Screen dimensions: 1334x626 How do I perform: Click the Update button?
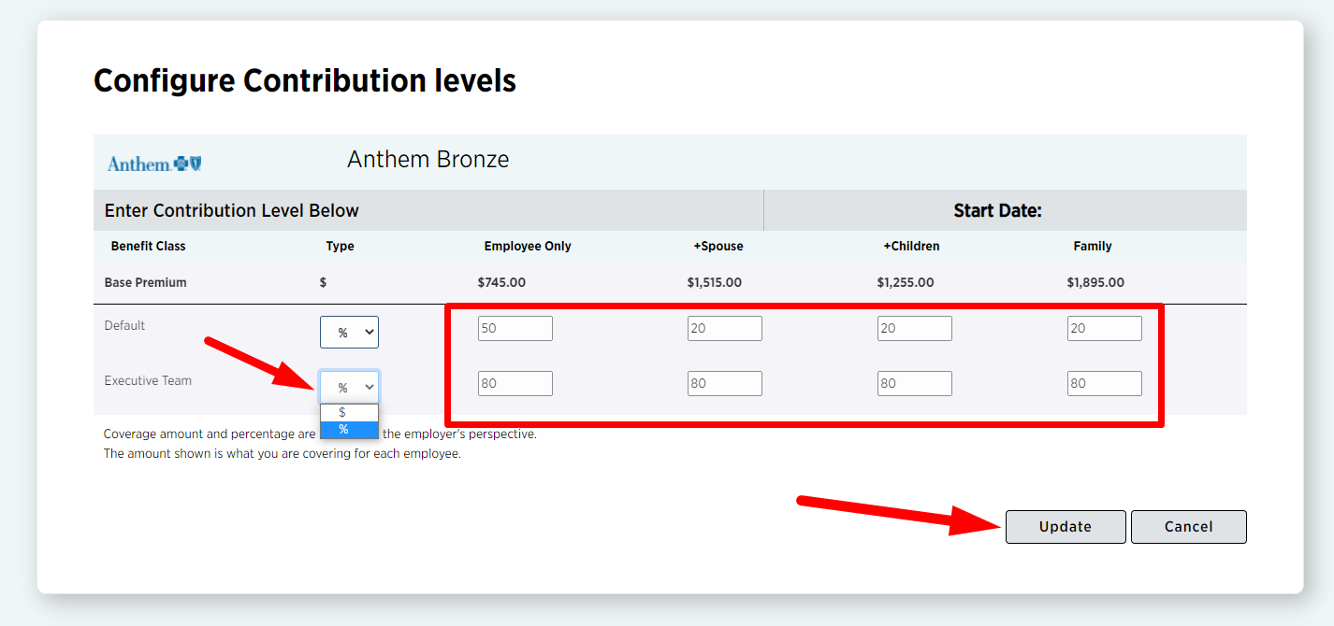point(1065,527)
